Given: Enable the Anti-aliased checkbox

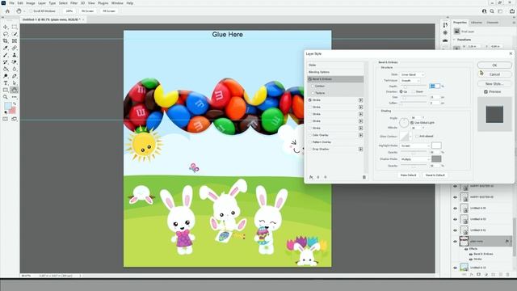Looking at the screenshot, I should click(417, 137).
